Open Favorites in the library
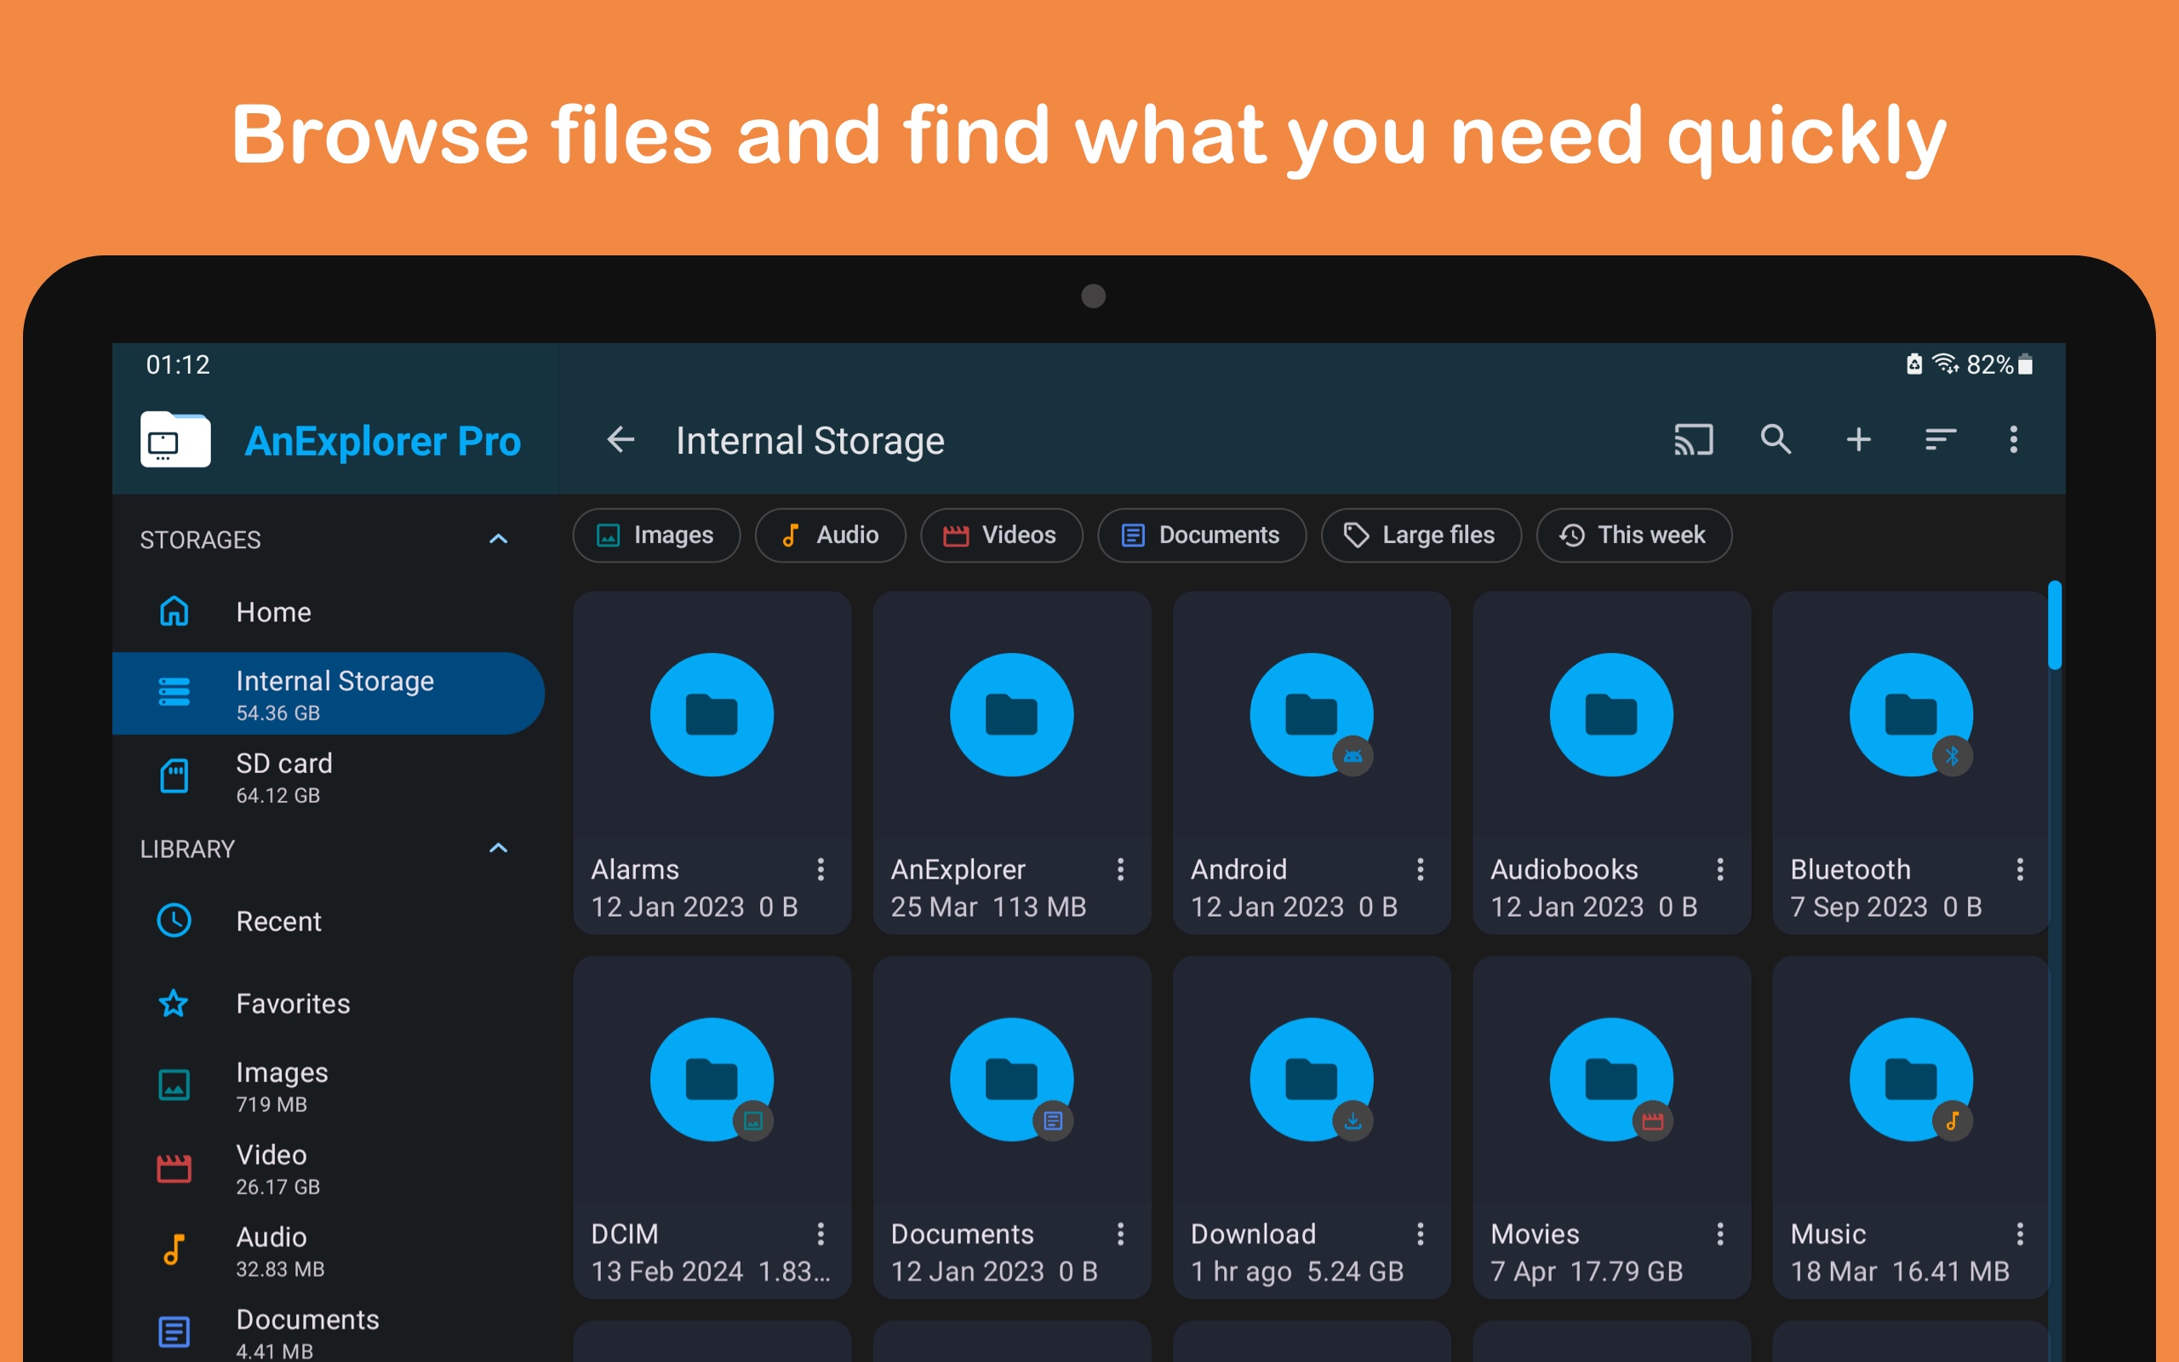The height and width of the screenshot is (1362, 2179). (x=292, y=1004)
